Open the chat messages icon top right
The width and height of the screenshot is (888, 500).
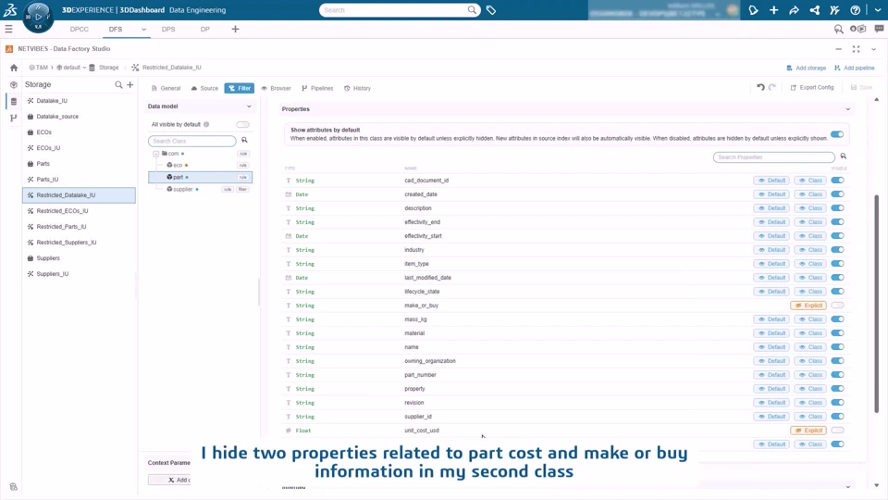[879, 29]
